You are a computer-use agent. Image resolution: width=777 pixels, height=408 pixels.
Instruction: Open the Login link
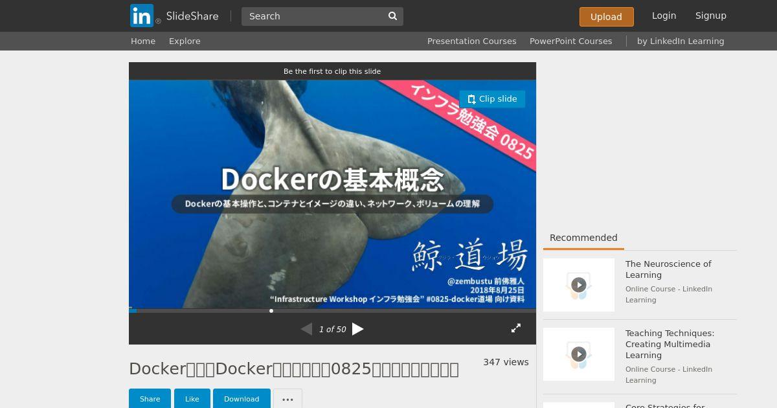664,16
